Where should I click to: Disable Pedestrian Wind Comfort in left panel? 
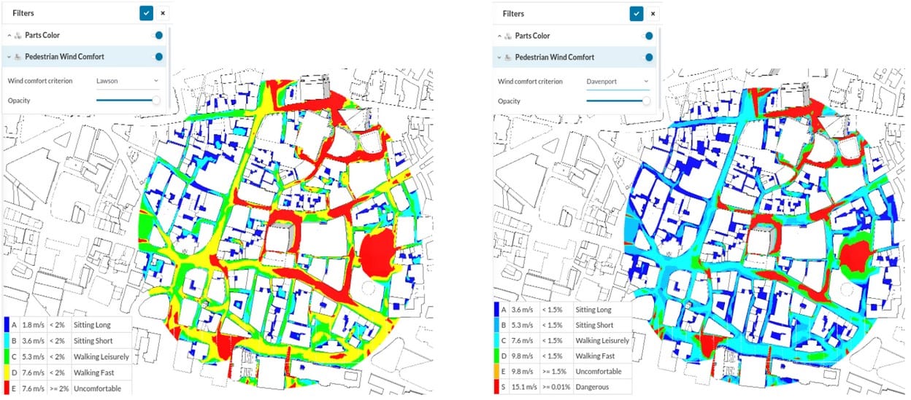click(157, 57)
